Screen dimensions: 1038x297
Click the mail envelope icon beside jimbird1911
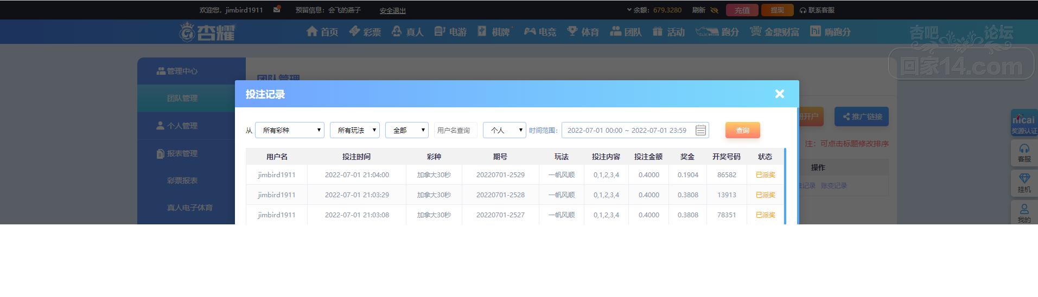[277, 10]
